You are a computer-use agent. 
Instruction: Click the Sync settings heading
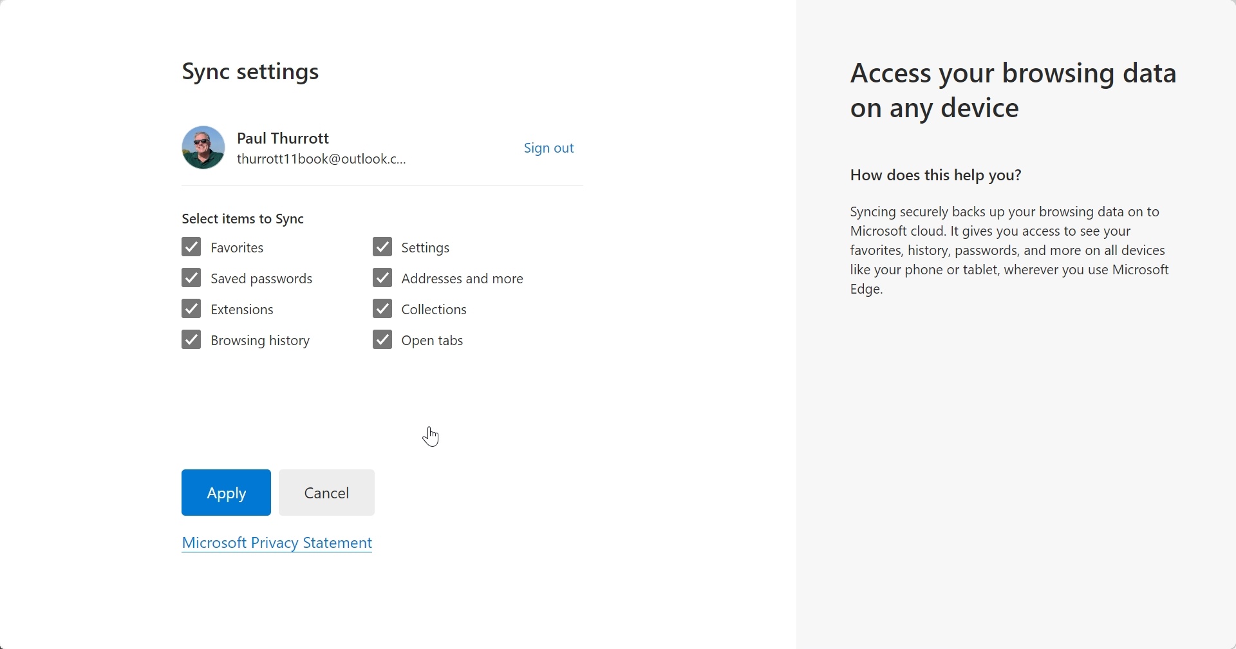[250, 71]
